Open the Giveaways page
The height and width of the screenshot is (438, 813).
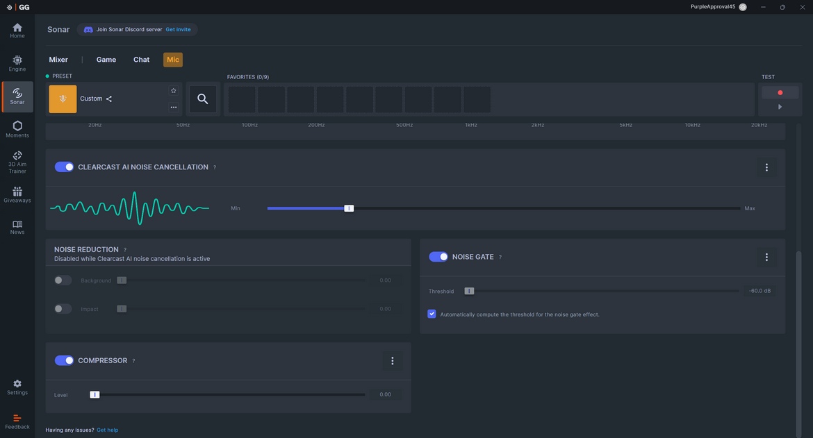17,194
